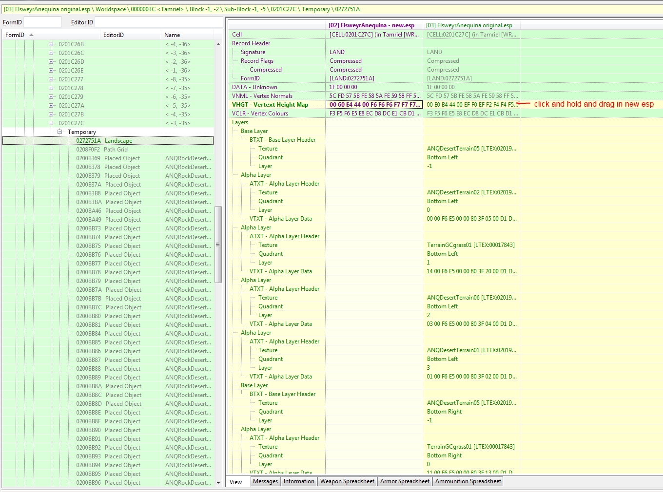Click the ElsweyrAnequina - new.esp column header
The height and width of the screenshot is (492, 663).
pyautogui.click(x=374, y=25)
